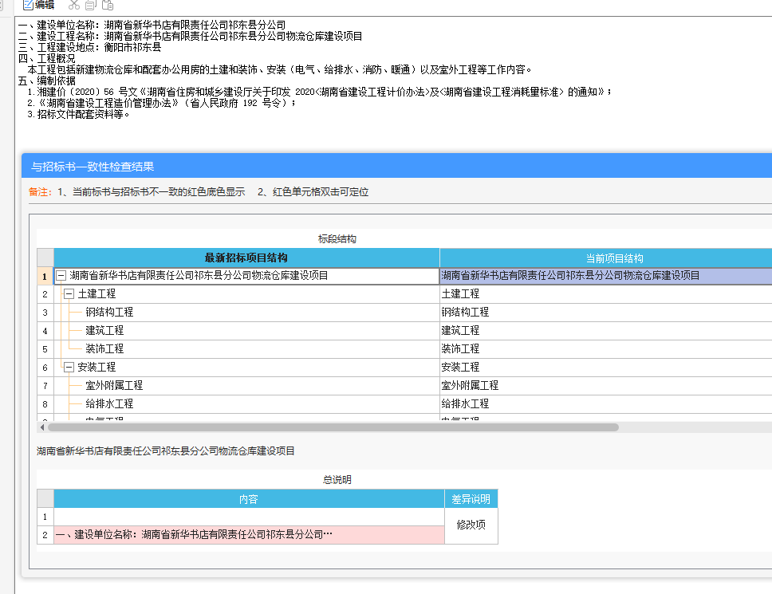Click the red-highlighted 建设单位名称 cell
This screenshot has width=772, height=594.
[249, 535]
